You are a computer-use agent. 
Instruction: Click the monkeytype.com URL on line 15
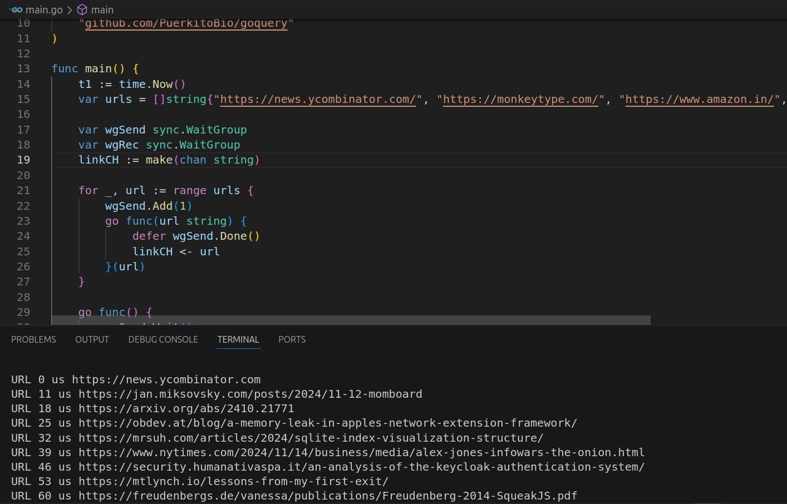(519, 99)
